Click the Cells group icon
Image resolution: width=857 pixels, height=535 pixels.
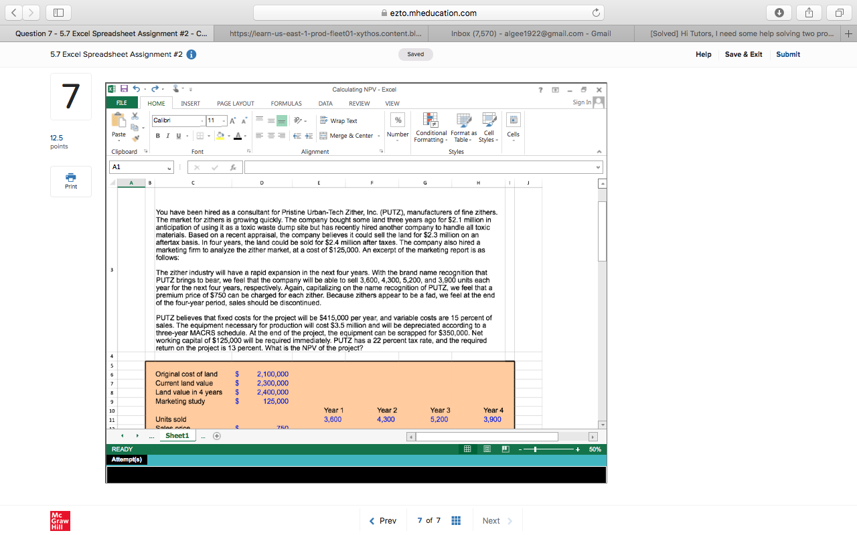513,127
